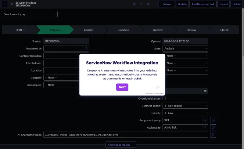The height and width of the screenshot is (149, 244).
Task: Open the Category dropdown
Action: (x=62, y=78)
